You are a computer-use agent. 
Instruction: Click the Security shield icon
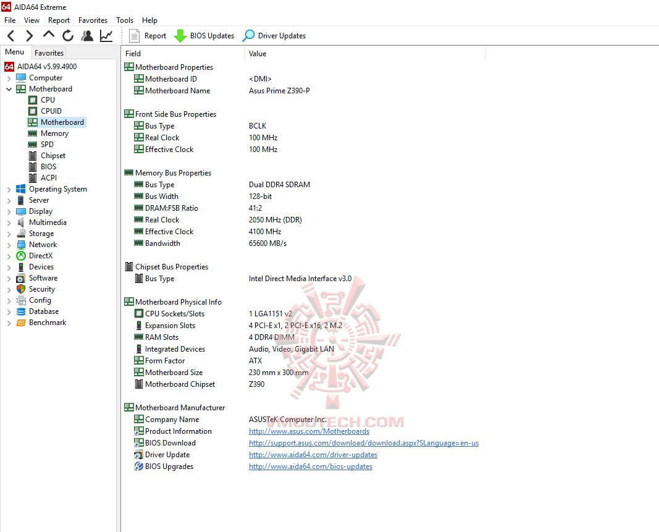click(20, 289)
